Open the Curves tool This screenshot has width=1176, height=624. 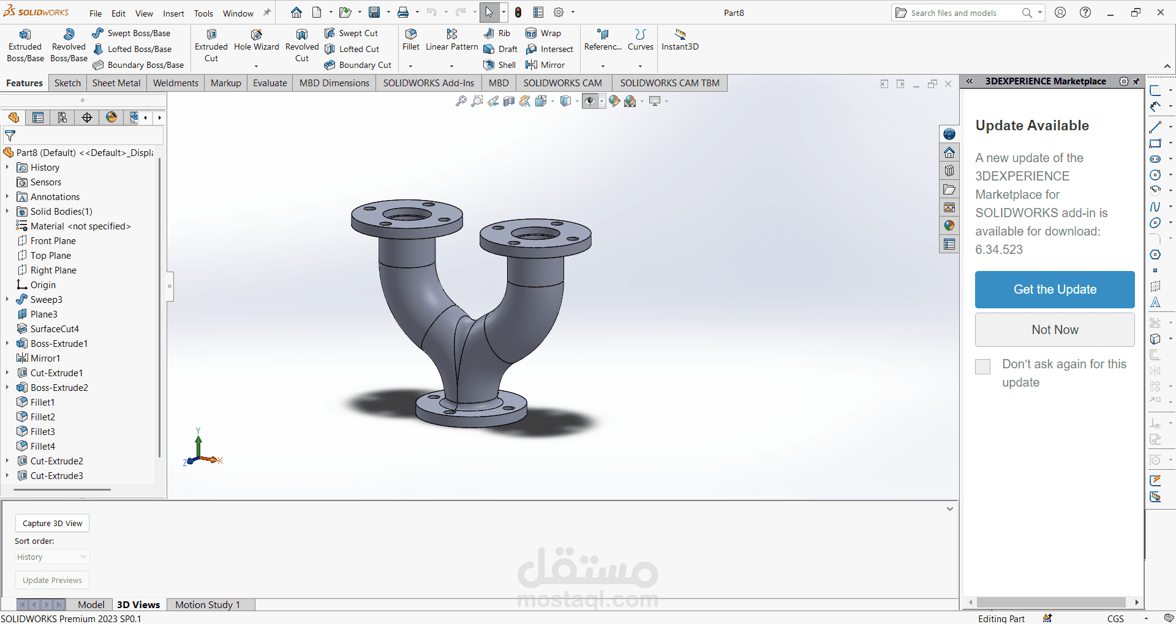tap(641, 40)
